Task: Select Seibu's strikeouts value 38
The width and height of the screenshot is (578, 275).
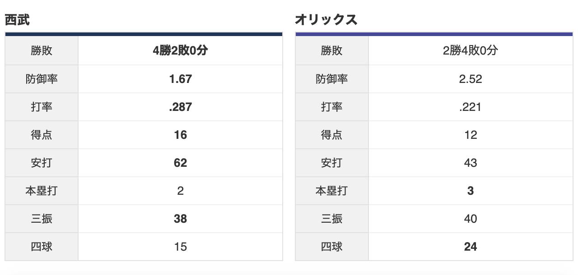Action: (180, 219)
